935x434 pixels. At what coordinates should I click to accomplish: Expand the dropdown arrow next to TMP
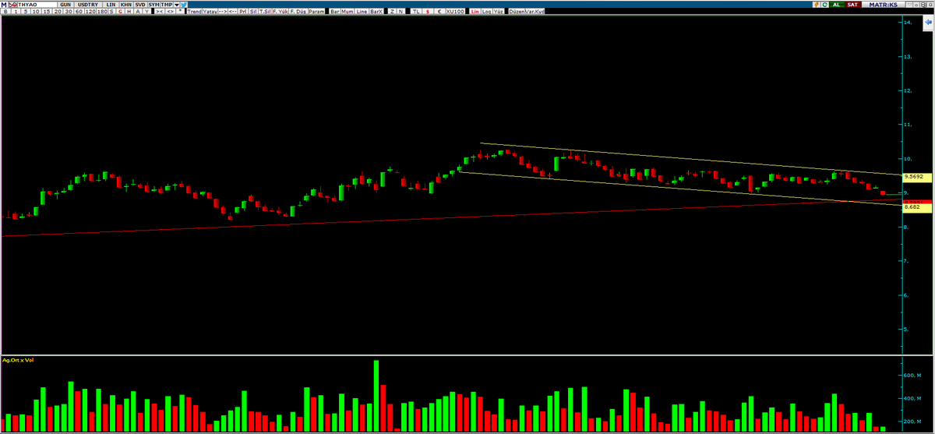click(177, 5)
